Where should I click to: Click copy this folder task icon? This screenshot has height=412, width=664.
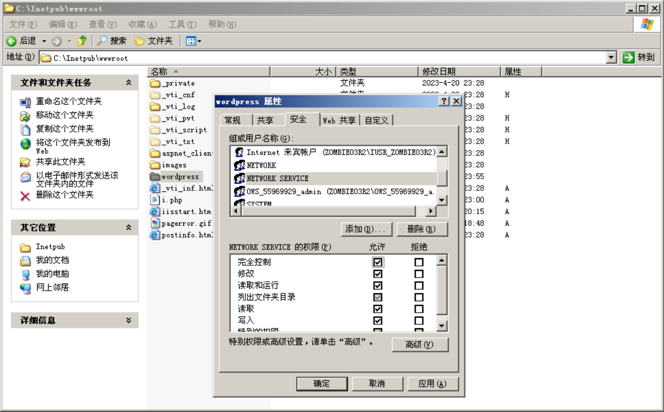25,130
